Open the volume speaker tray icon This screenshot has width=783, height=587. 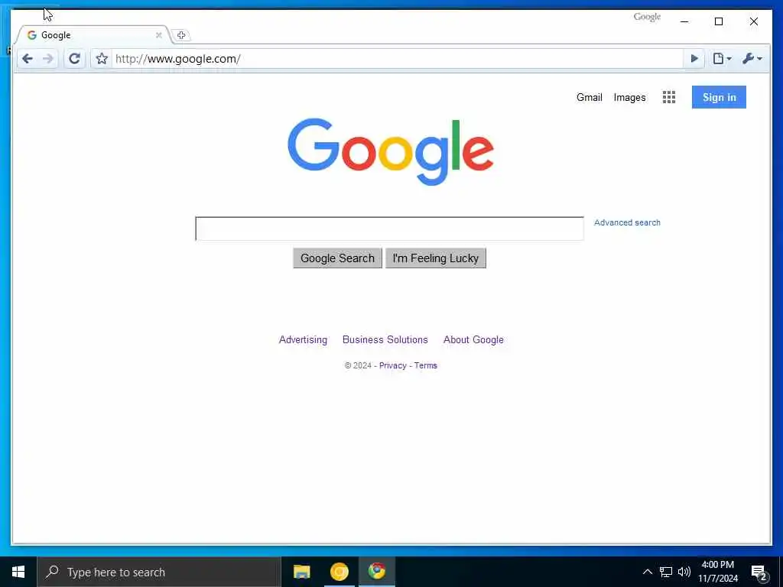[684, 572]
